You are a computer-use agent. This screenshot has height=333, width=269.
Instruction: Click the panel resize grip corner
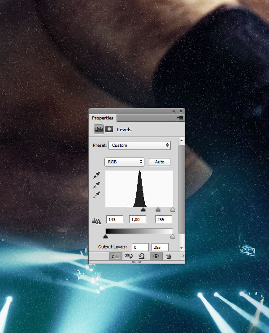[182, 257]
